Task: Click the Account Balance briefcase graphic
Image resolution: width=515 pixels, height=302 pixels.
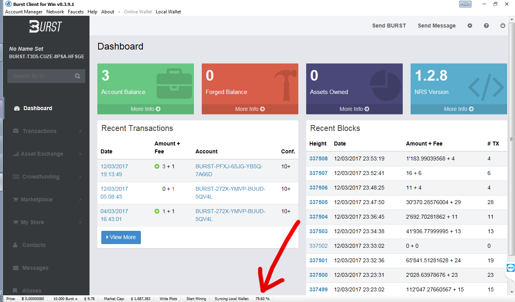Action: coord(174,84)
